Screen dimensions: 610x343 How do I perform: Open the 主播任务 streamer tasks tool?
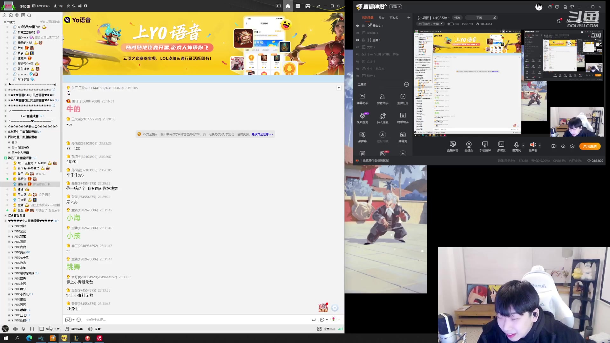pyautogui.click(x=403, y=98)
